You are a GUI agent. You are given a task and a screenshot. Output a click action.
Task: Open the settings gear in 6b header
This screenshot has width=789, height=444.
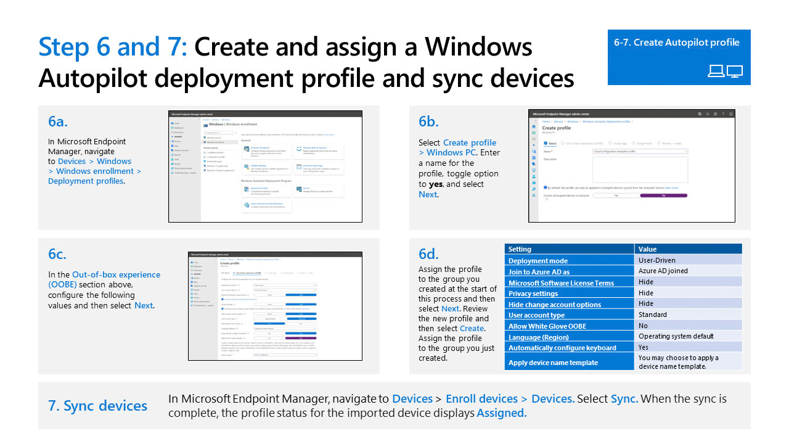coord(716,114)
